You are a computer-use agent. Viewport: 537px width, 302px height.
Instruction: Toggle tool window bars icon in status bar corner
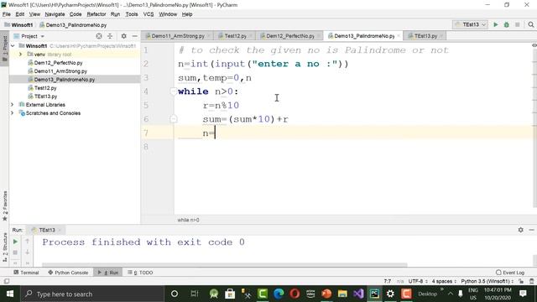pos(7,281)
